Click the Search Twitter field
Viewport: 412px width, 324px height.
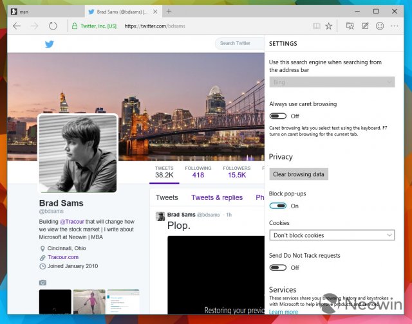tap(239, 43)
